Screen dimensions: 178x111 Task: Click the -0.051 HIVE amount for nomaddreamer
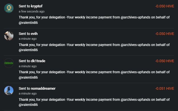pyautogui.click(x=165, y=89)
